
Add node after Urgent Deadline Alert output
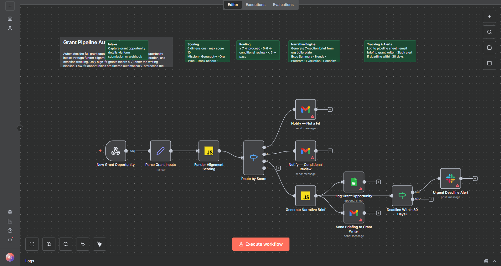pyautogui.click(x=475, y=178)
